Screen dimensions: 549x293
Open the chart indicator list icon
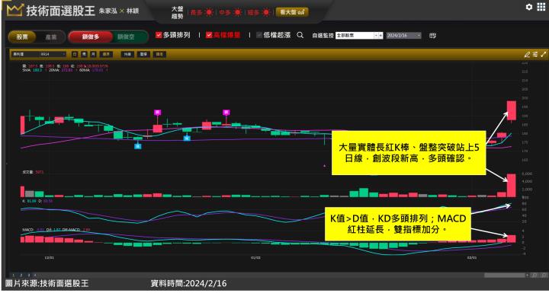(x=535, y=54)
